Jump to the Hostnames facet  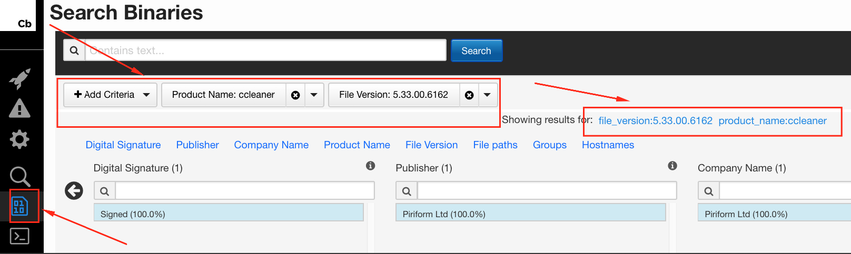click(608, 145)
